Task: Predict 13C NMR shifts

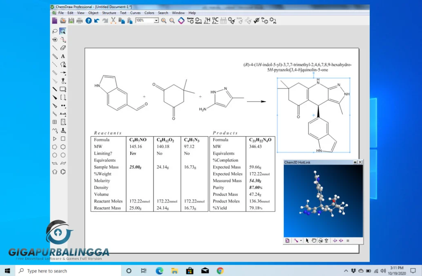Action: [215, 20]
